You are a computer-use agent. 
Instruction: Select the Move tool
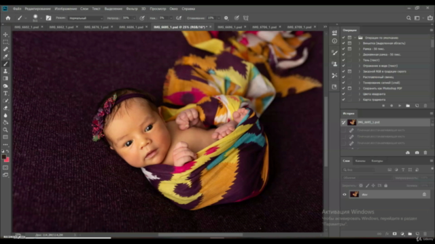click(5, 35)
